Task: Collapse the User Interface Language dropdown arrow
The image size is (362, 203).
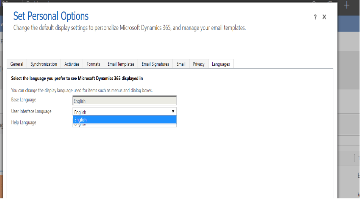Action: 173,112
